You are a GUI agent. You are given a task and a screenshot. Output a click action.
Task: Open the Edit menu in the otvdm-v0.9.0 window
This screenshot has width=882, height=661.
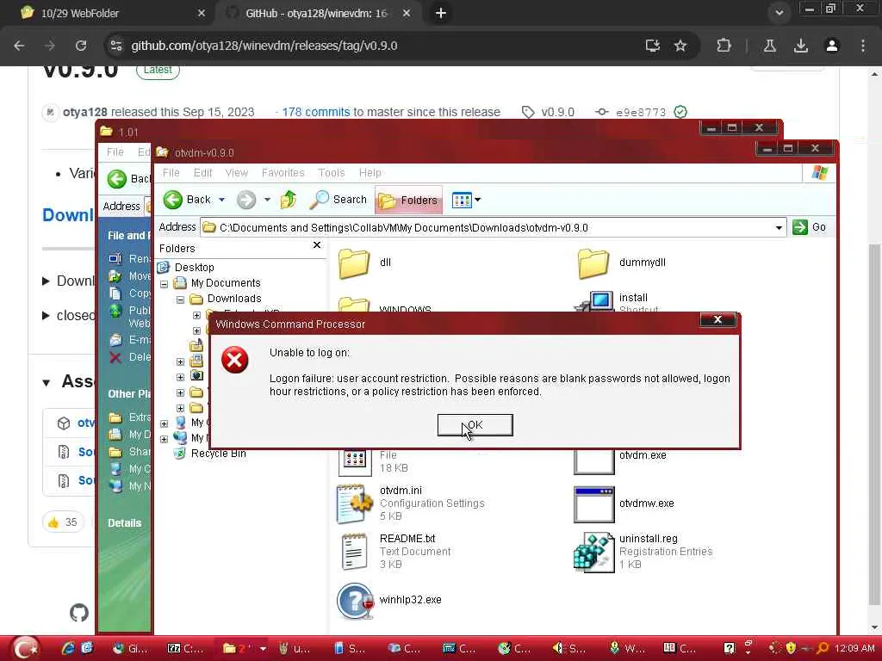click(203, 172)
